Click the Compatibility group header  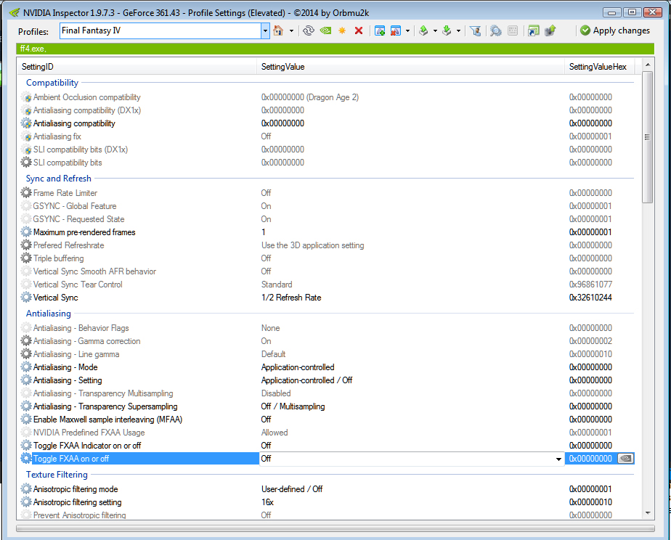tap(52, 83)
